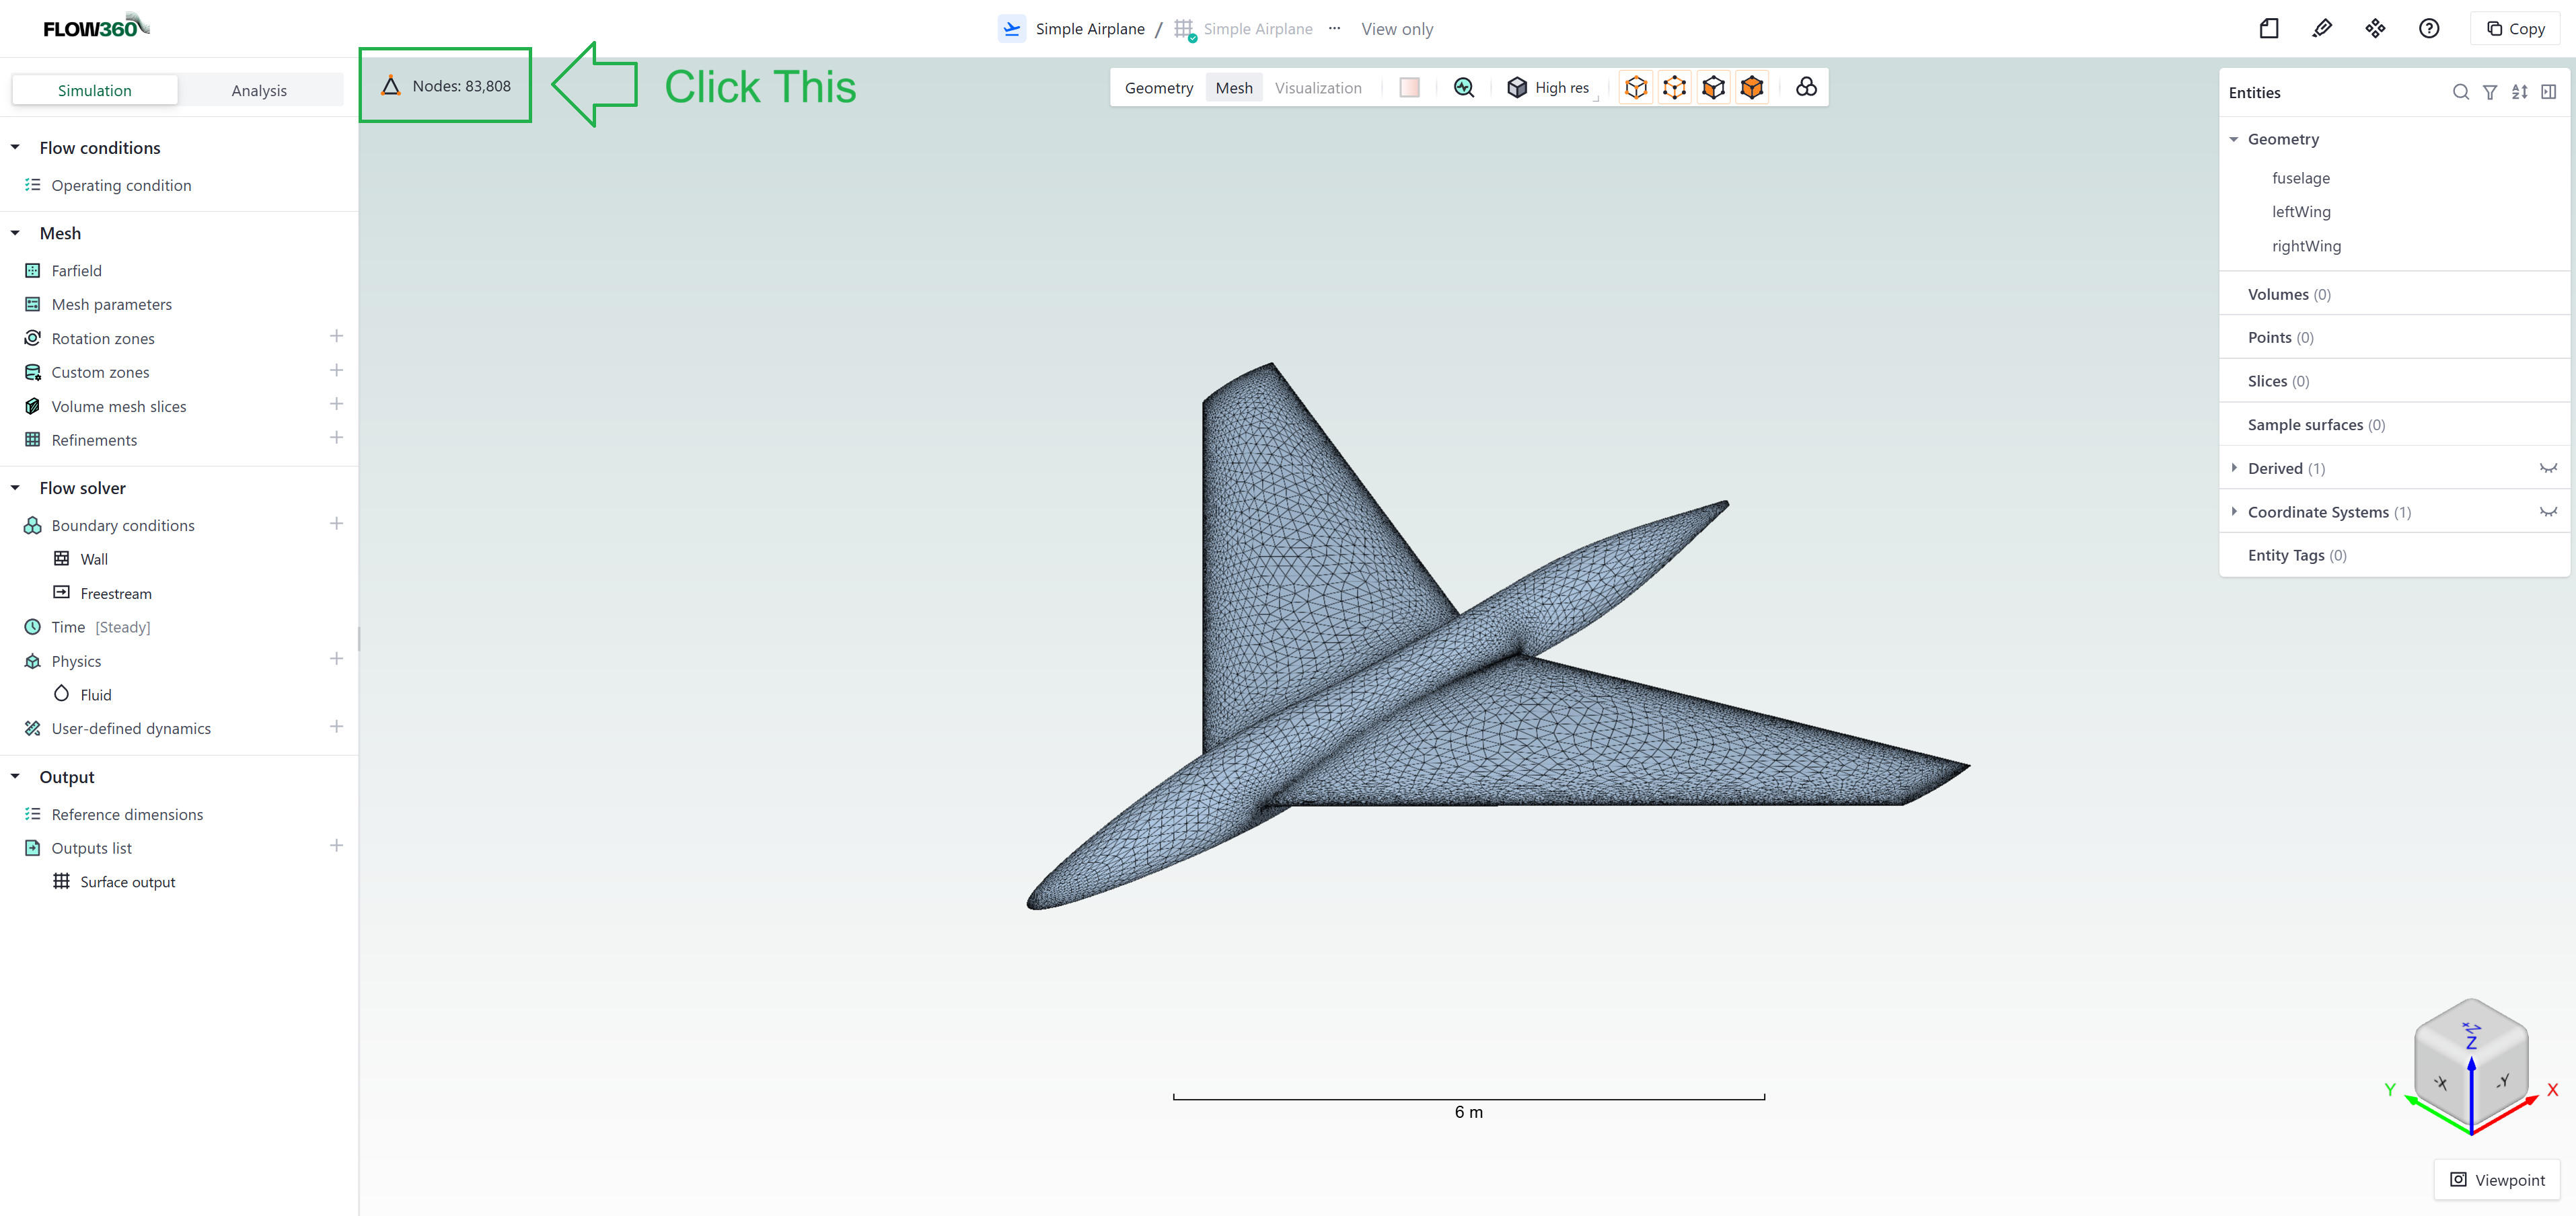
Task: Open the pink background color swatch
Action: pyautogui.click(x=1409, y=88)
